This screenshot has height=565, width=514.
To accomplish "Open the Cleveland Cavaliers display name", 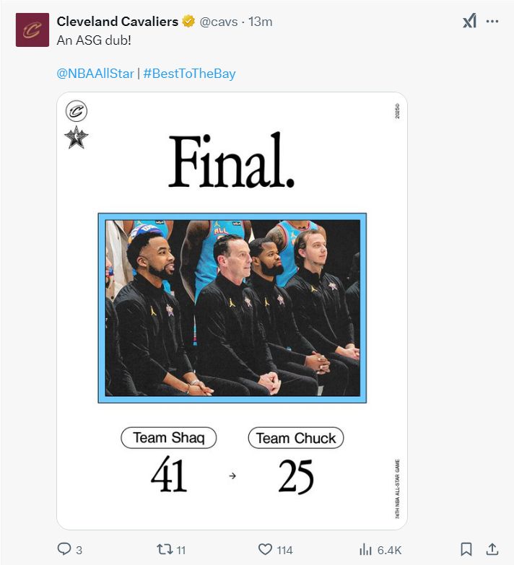I will 117,22.
